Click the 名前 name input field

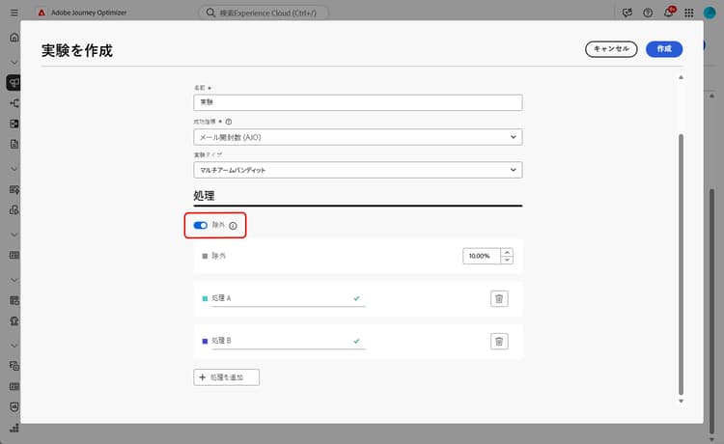[358, 102]
